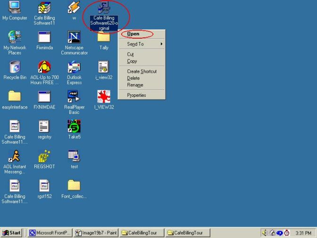This screenshot has height=238, width=317.
Task: Click the RealPlayer Basic icon
Action: coord(74,97)
